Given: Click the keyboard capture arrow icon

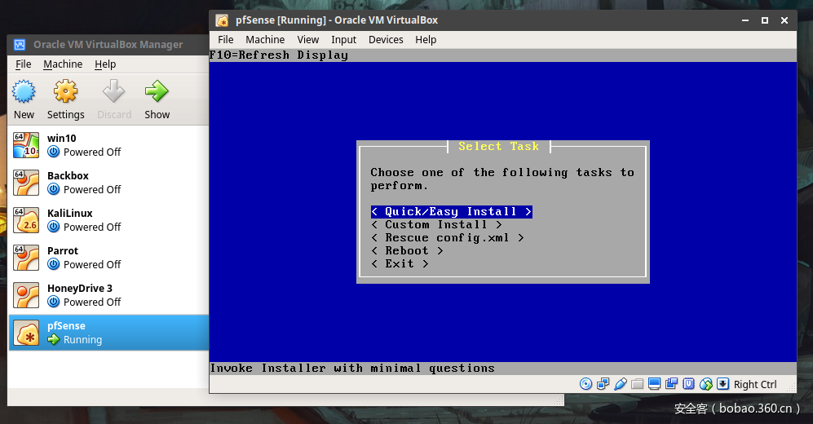Looking at the screenshot, I should click(x=722, y=384).
